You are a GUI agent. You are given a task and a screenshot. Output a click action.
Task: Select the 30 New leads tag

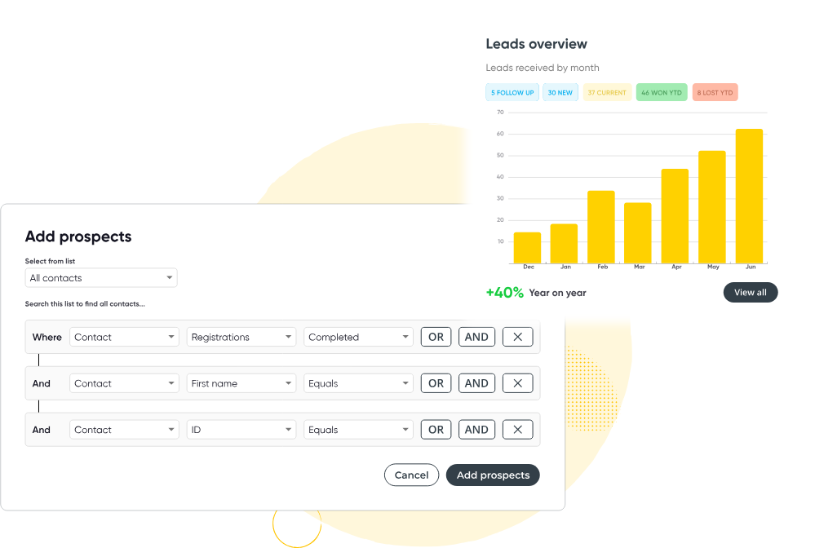[560, 93]
